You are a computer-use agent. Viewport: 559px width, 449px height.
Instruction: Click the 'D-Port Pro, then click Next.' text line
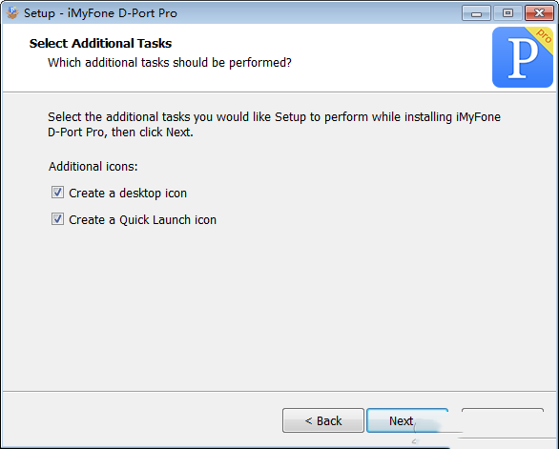(120, 133)
